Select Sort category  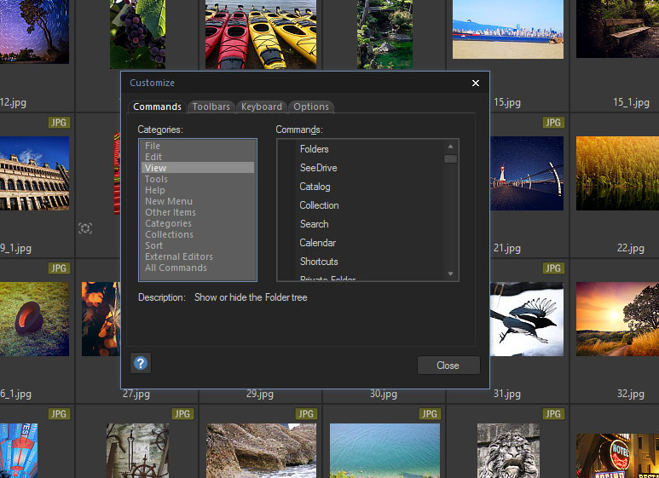click(x=198, y=245)
